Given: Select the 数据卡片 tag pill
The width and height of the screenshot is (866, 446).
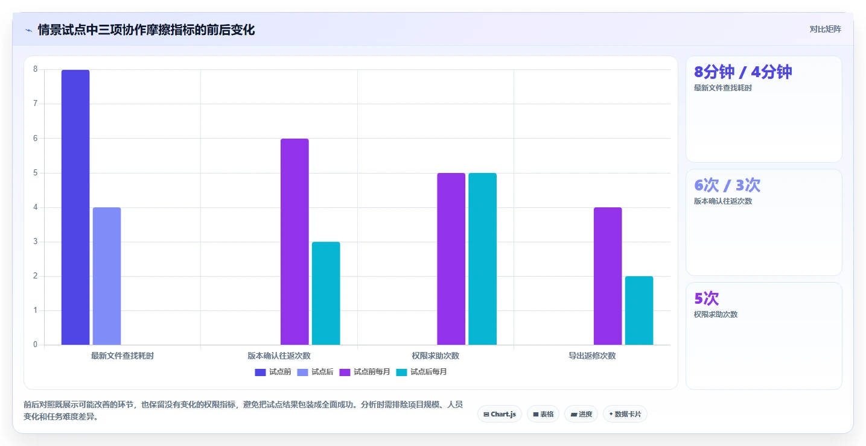Looking at the screenshot, I should click(x=625, y=414).
